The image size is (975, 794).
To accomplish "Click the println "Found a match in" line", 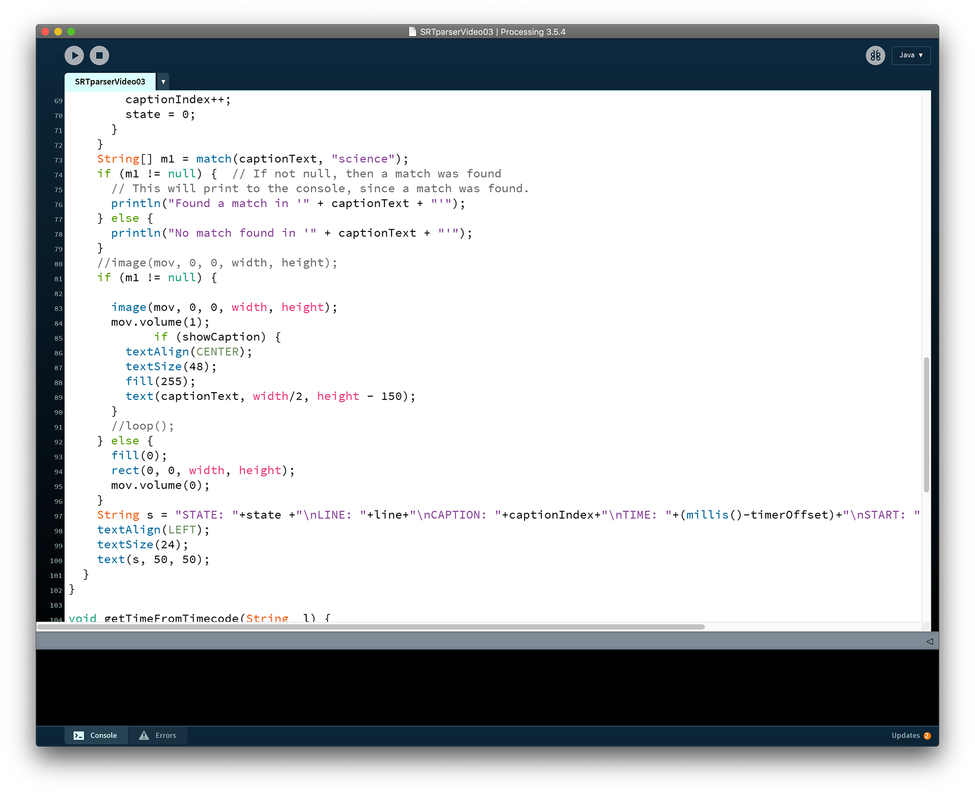I will pyautogui.click(x=288, y=203).
